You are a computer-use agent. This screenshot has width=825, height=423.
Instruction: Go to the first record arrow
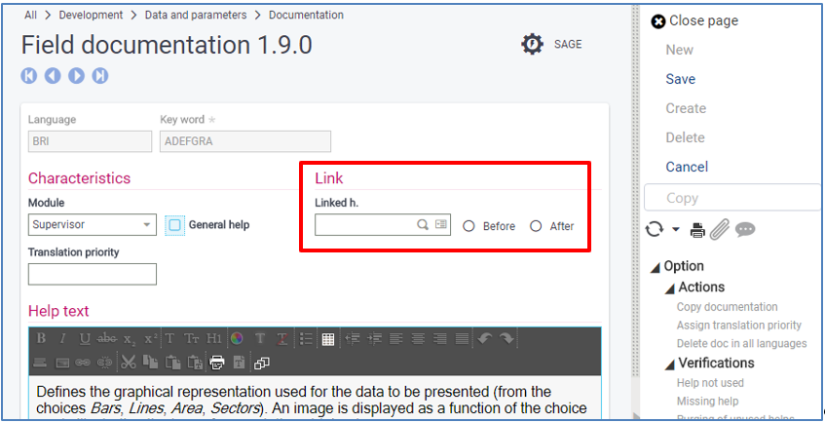tap(29, 76)
